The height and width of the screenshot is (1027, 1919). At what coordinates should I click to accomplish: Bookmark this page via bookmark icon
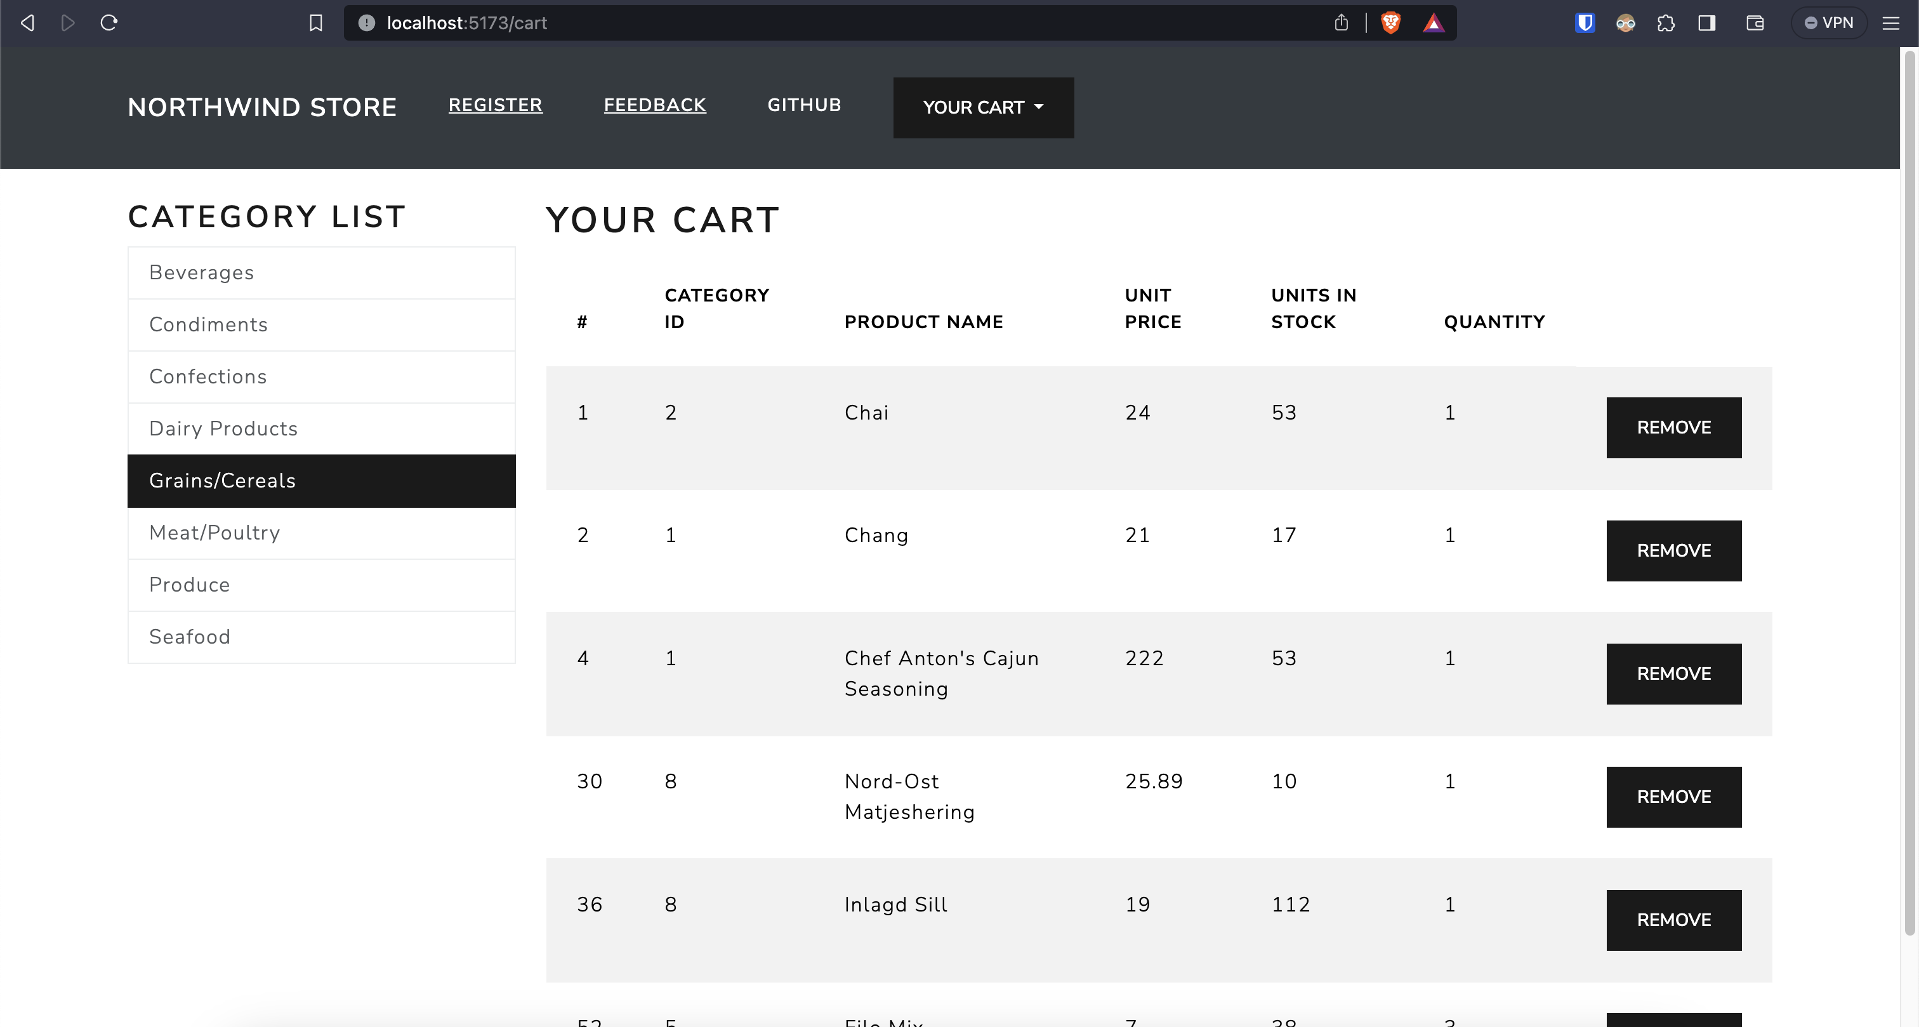pos(316,23)
